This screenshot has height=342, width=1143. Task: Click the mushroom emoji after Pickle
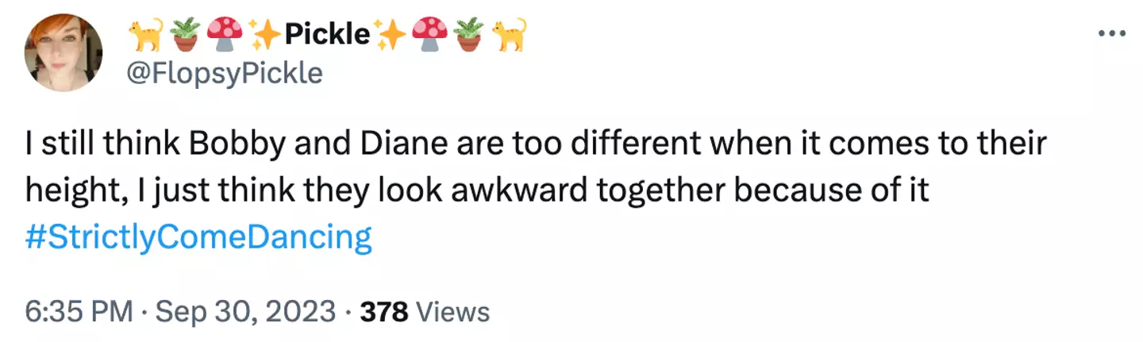pos(429,35)
